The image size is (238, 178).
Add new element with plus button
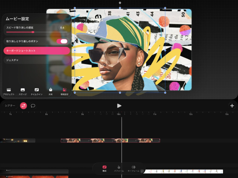pyautogui.click(x=232, y=106)
